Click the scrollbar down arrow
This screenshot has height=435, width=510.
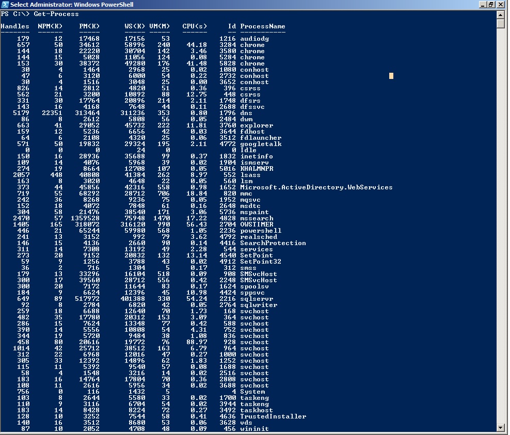[501, 428]
